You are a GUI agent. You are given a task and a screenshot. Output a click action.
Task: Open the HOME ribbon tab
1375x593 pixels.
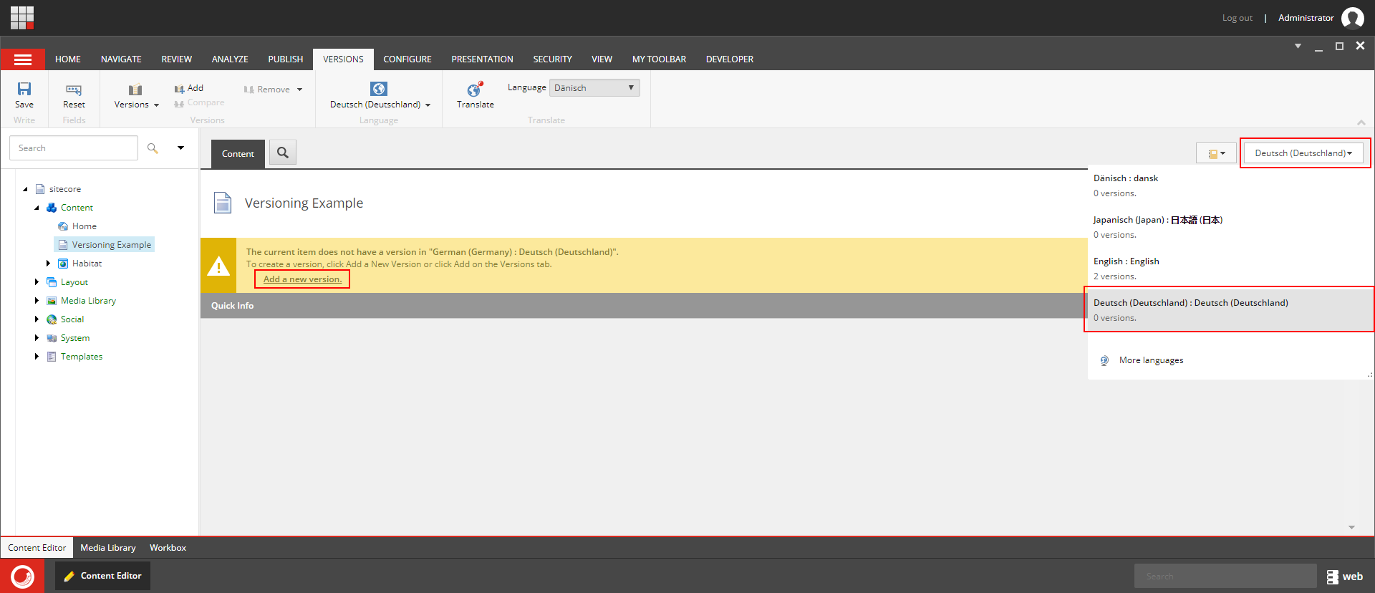click(x=68, y=59)
